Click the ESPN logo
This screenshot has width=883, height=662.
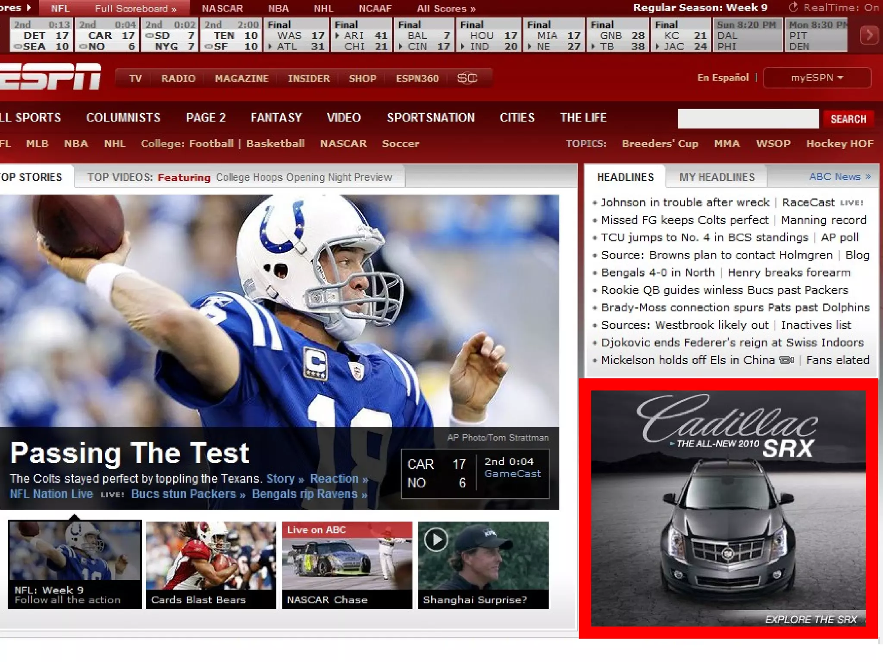pos(50,77)
